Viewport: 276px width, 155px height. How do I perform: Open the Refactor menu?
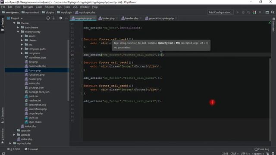(49, 7)
